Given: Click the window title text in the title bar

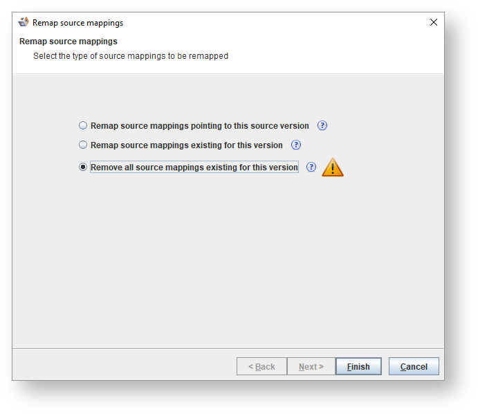Looking at the screenshot, I should point(77,23).
